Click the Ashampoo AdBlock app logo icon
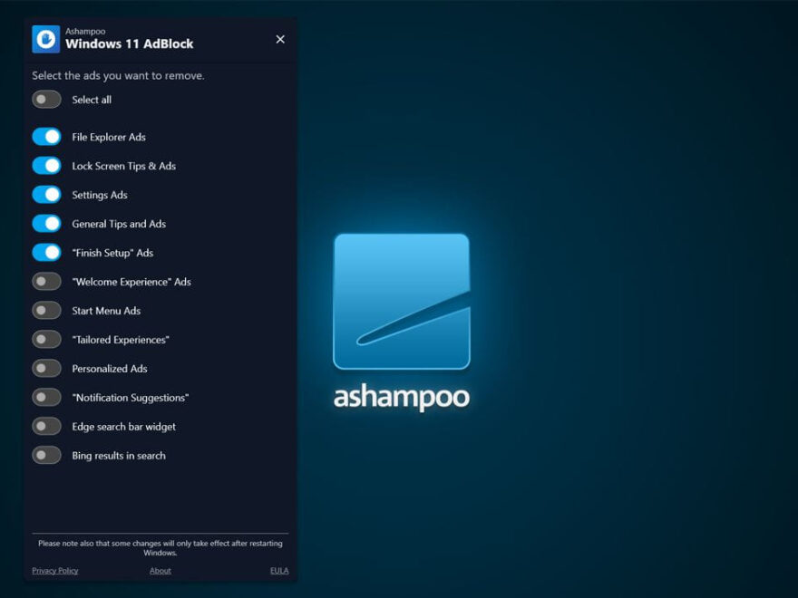This screenshot has width=798, height=598. [46, 39]
